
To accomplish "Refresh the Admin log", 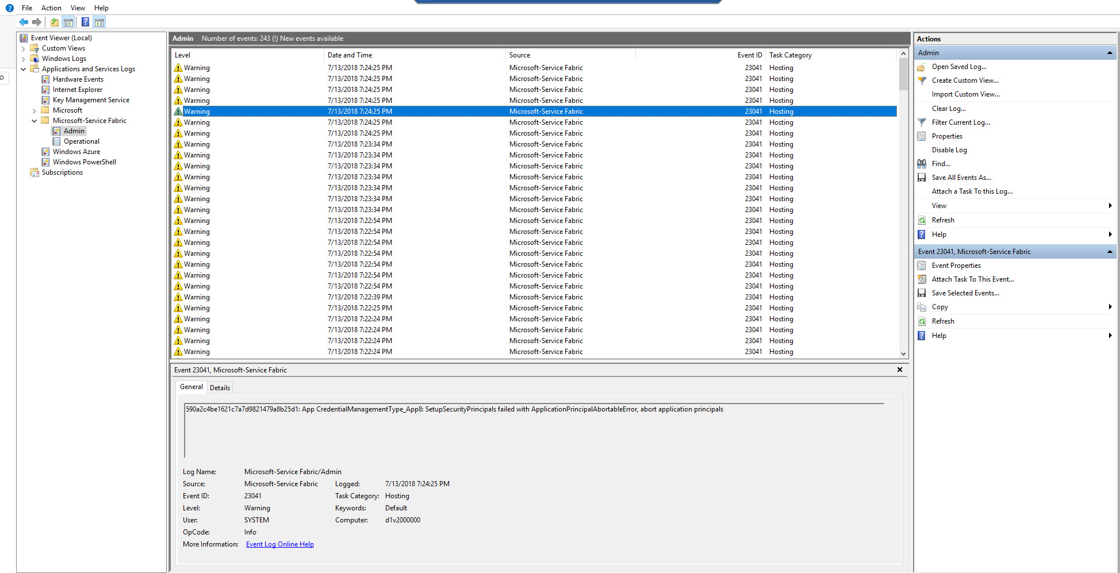I will (x=922, y=220).
